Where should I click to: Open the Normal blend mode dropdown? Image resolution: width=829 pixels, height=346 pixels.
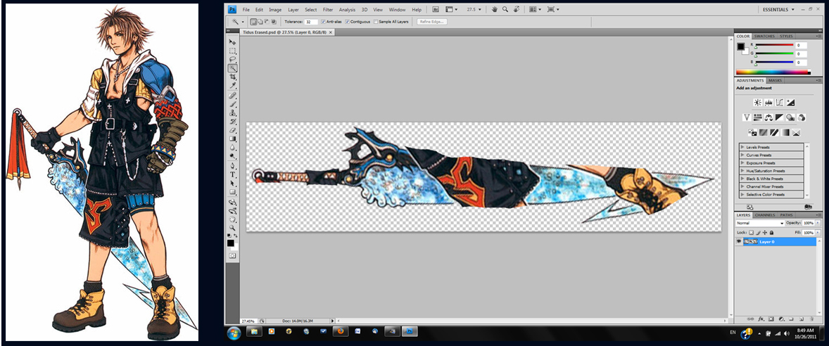[x=760, y=224]
